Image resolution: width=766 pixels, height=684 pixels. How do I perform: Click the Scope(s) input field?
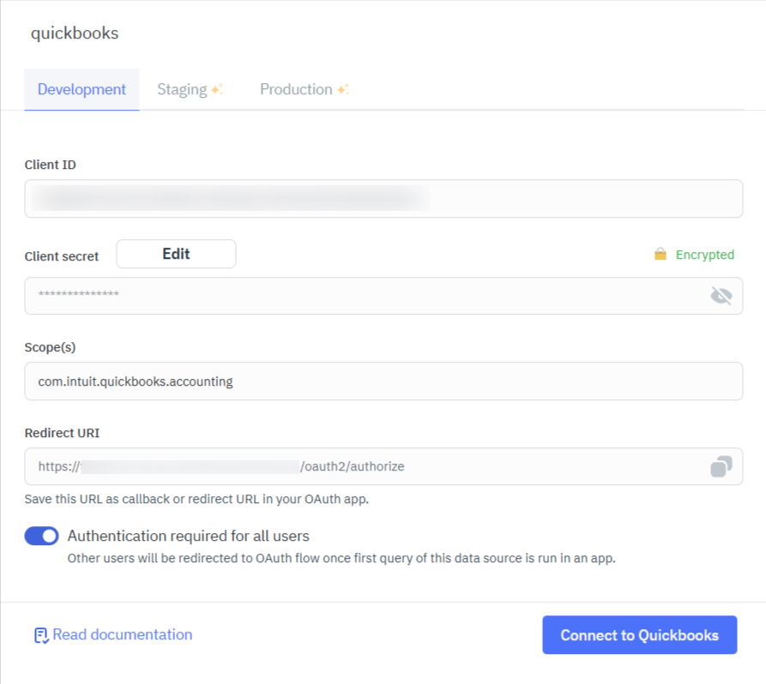pos(383,381)
